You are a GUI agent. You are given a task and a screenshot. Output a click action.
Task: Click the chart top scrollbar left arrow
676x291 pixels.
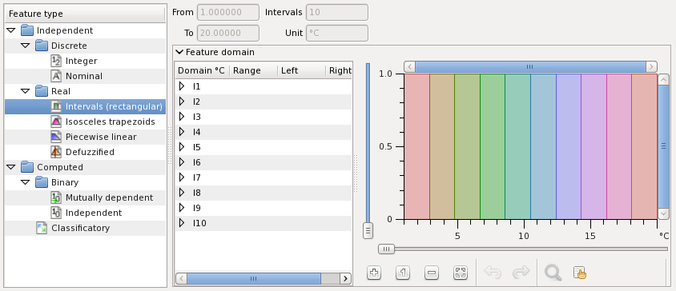click(410, 66)
